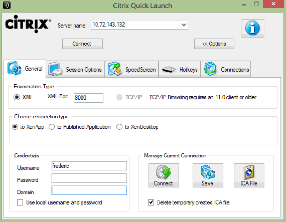Click the Citrix logo
This screenshot has width=286, height=222.
pos(28,24)
